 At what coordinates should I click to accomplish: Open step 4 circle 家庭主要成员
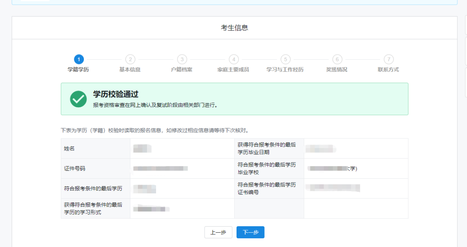pos(234,59)
